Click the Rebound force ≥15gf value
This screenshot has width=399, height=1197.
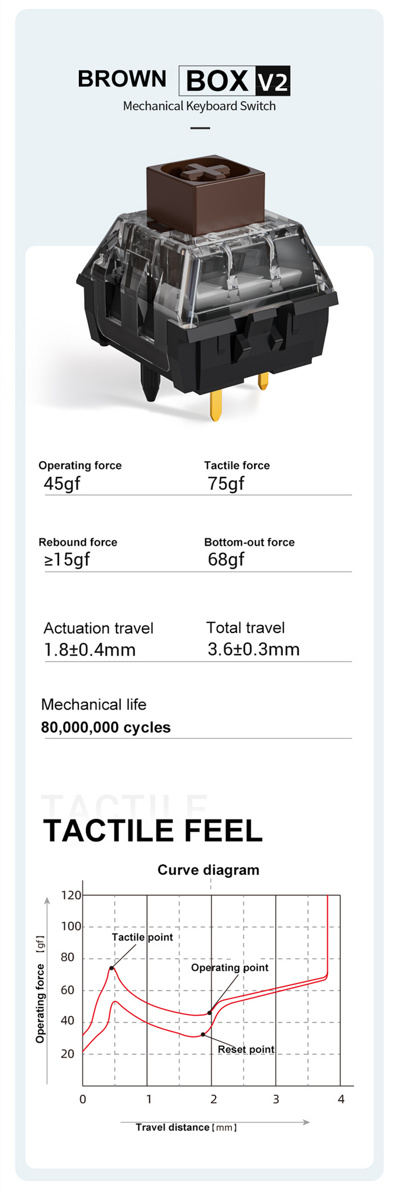point(67,559)
